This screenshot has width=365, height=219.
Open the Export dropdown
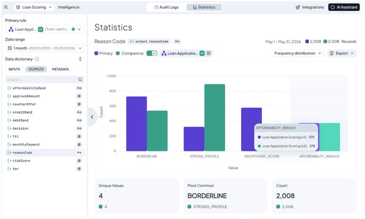[342, 54]
